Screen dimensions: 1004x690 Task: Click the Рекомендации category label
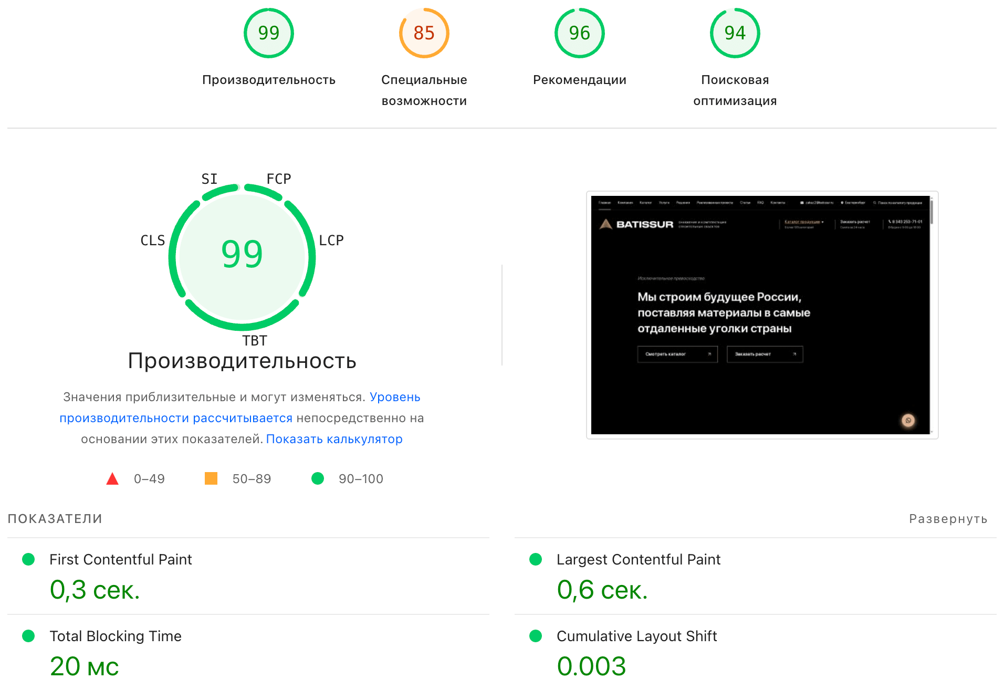coord(579,80)
